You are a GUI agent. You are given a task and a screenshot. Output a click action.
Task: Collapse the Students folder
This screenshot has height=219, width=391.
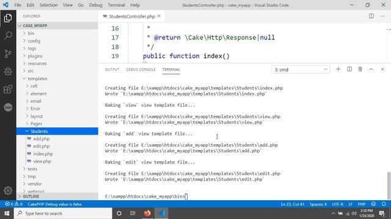click(57, 131)
